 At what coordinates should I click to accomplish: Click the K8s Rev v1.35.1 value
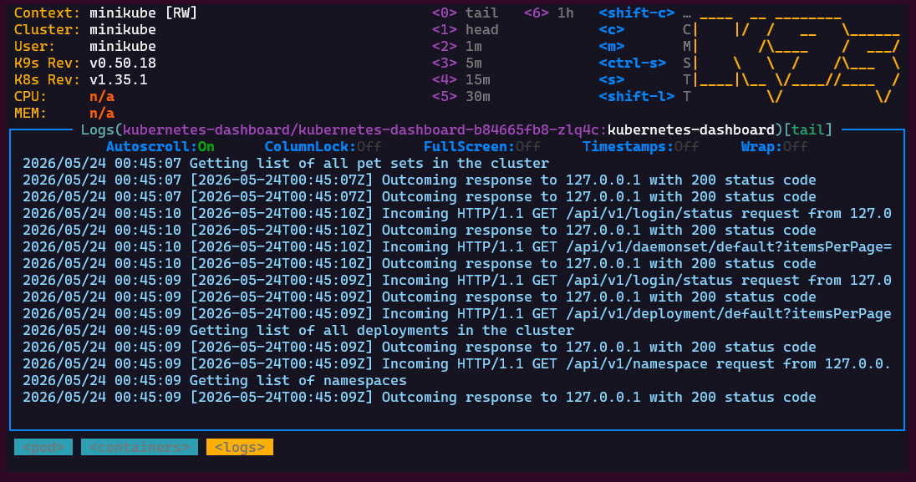[119, 79]
